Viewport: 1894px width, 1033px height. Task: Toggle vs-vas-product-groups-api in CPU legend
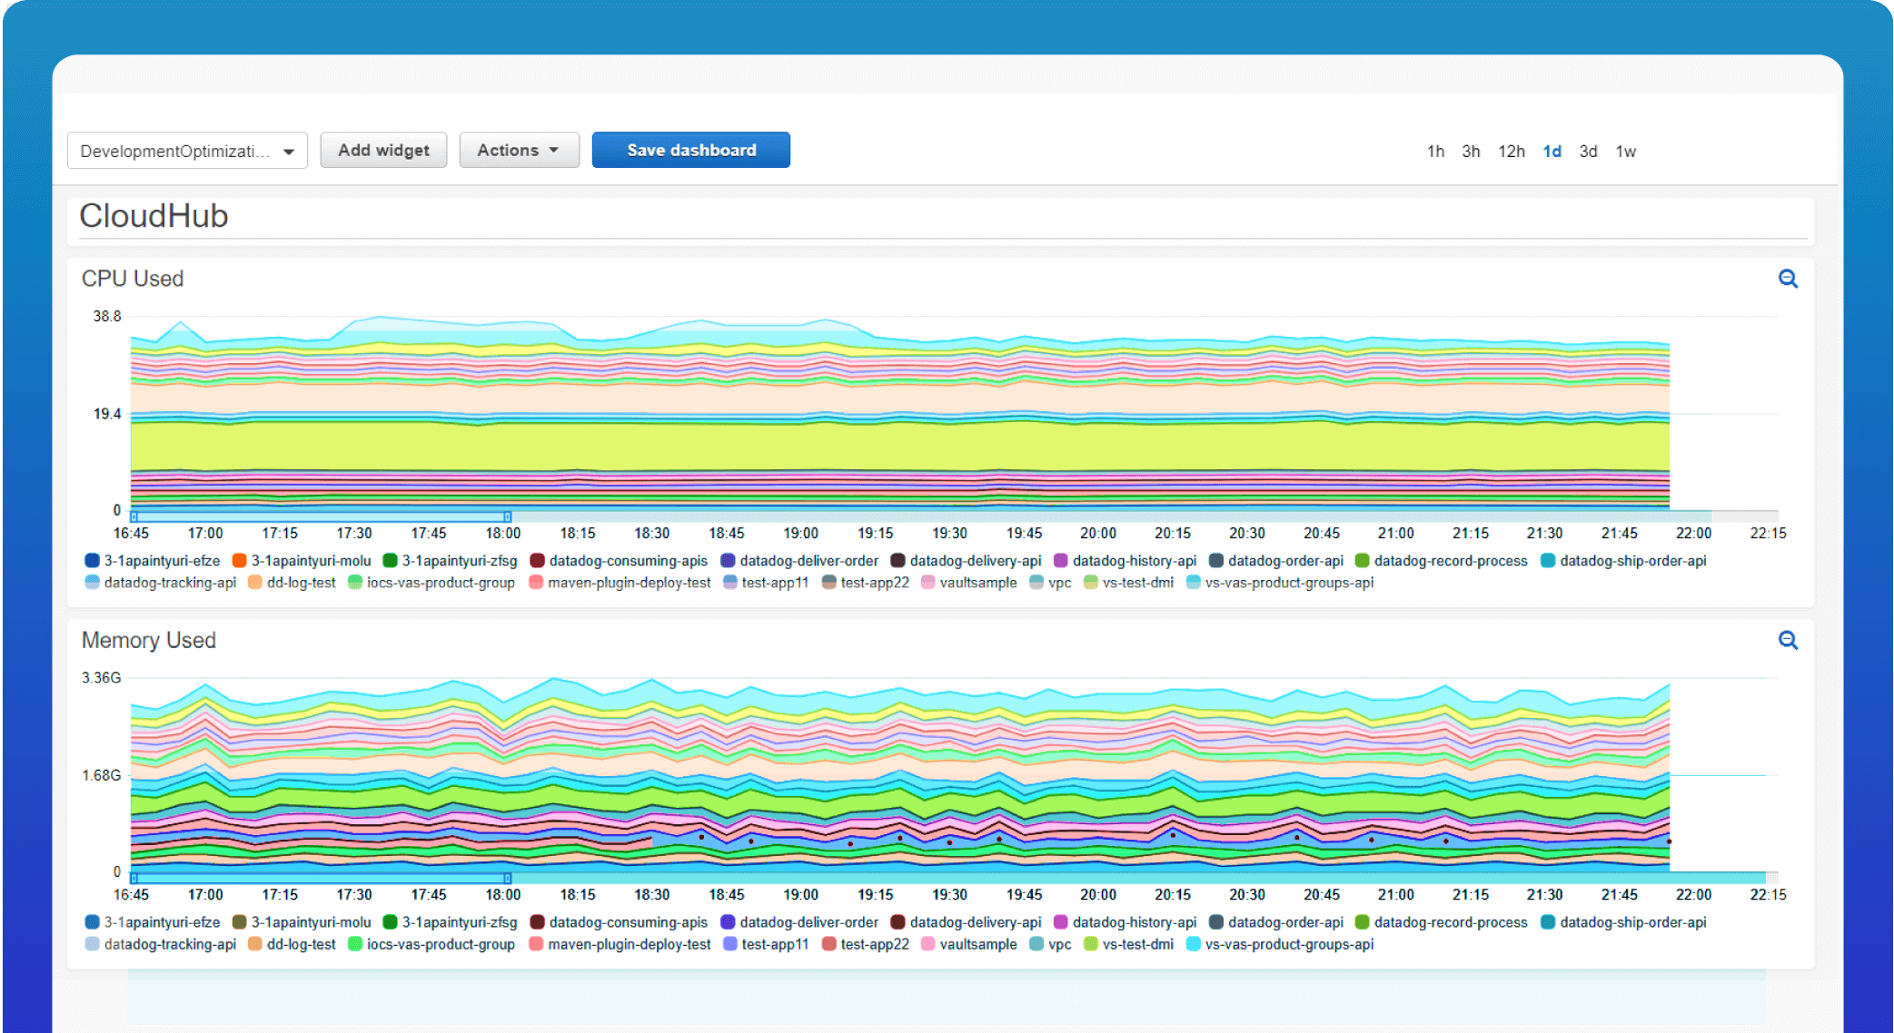[x=1280, y=583]
